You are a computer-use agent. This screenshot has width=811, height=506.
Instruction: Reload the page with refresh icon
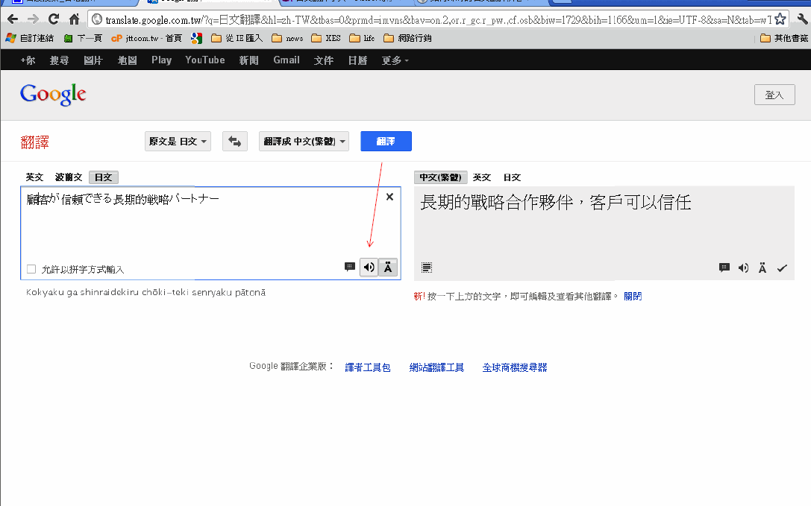(54, 19)
